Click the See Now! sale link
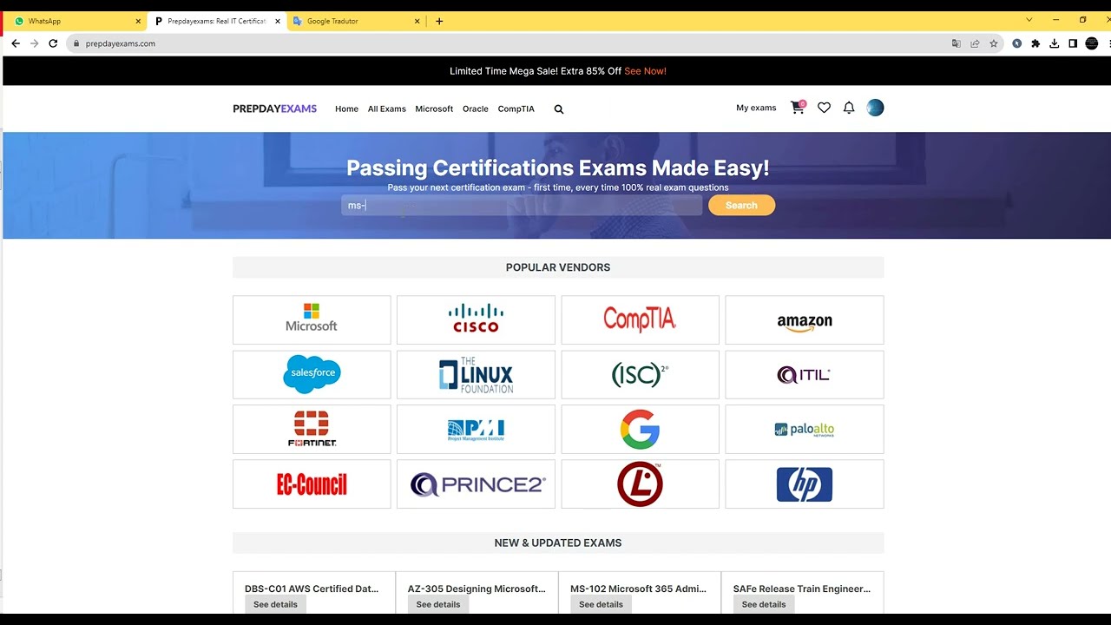The image size is (1111, 625). click(x=645, y=71)
